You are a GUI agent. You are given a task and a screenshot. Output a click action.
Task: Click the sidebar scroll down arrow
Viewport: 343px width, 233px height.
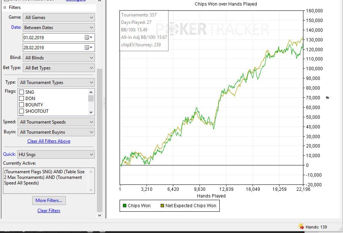[x=99, y=215]
